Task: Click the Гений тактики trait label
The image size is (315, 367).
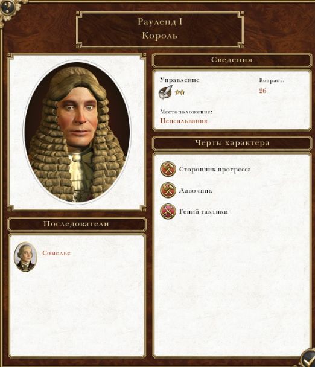Action: pyautogui.click(x=203, y=212)
